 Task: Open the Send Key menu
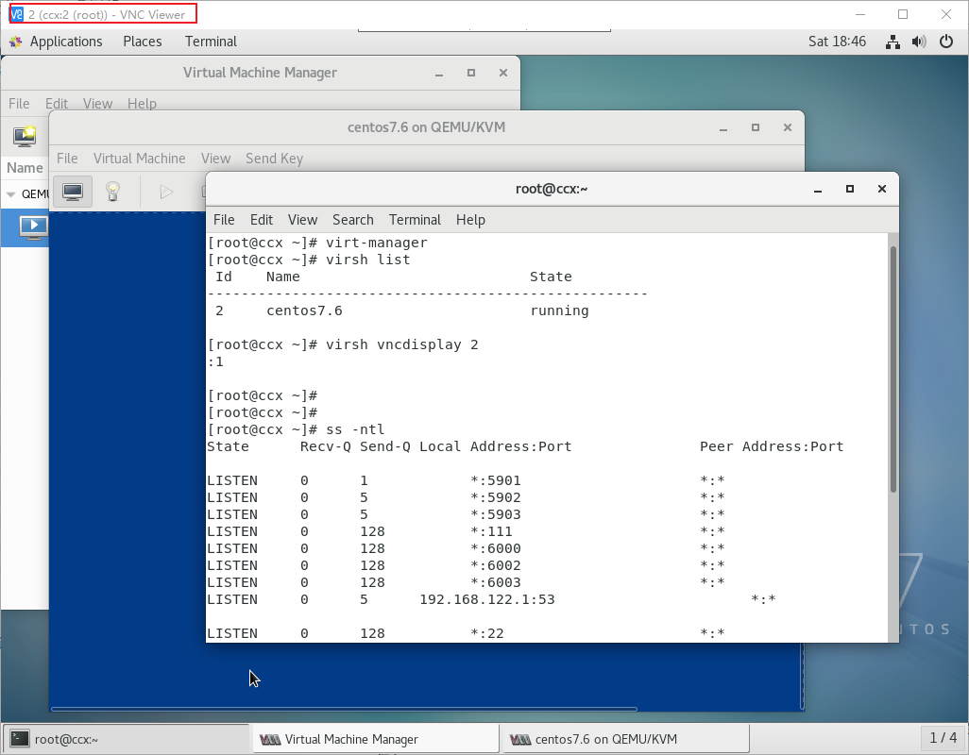(274, 159)
